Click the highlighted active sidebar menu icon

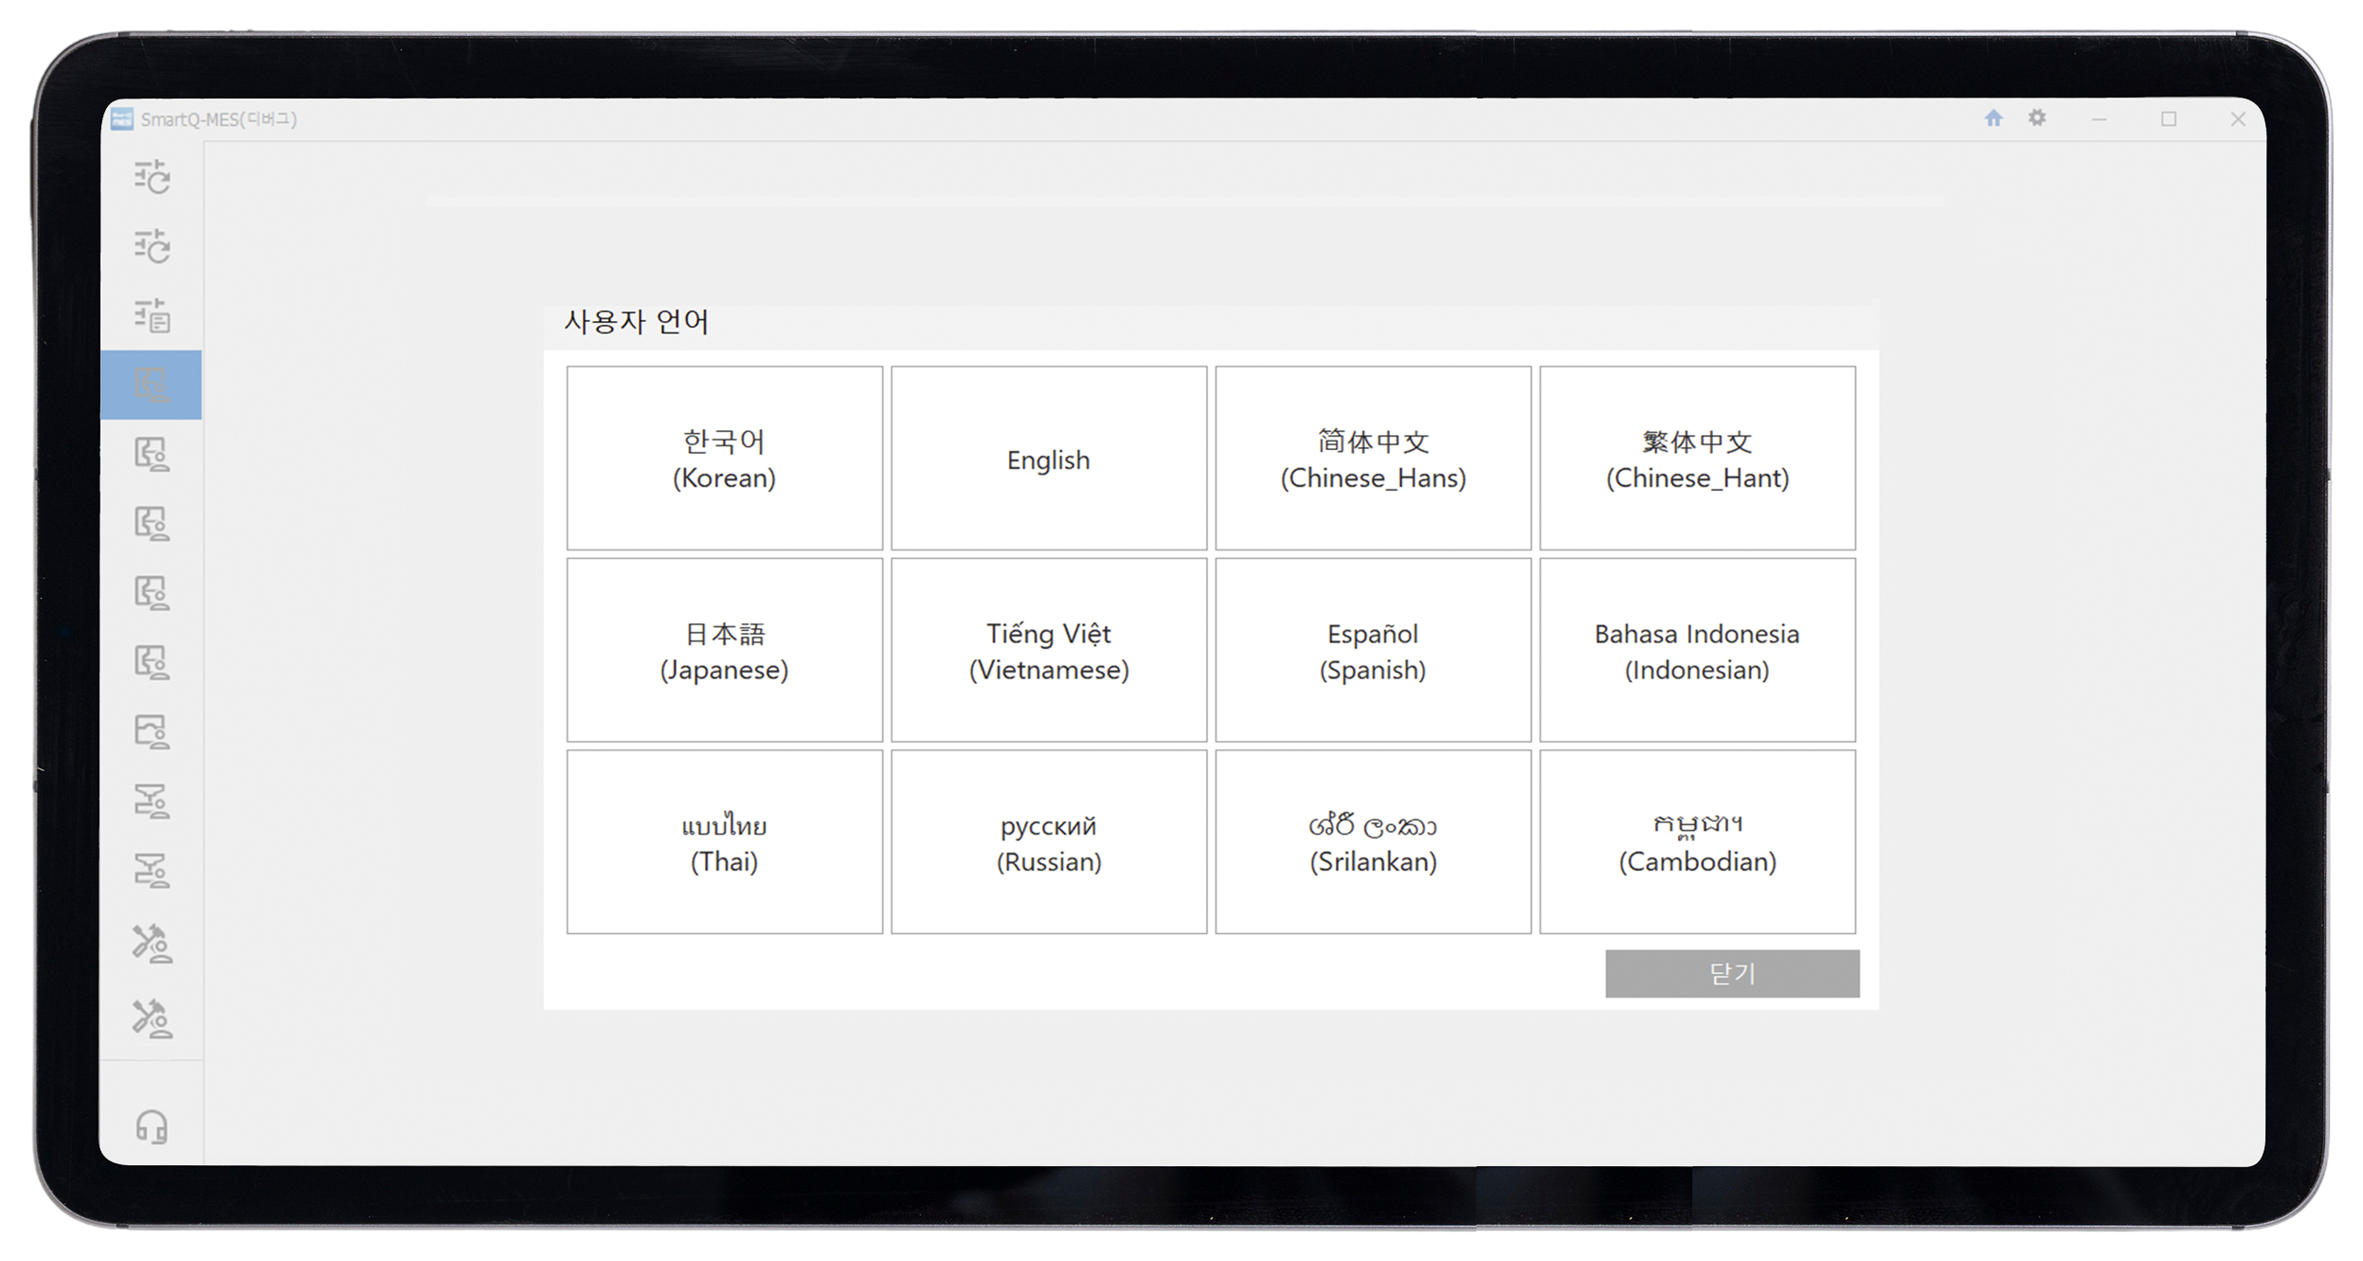pos(152,385)
